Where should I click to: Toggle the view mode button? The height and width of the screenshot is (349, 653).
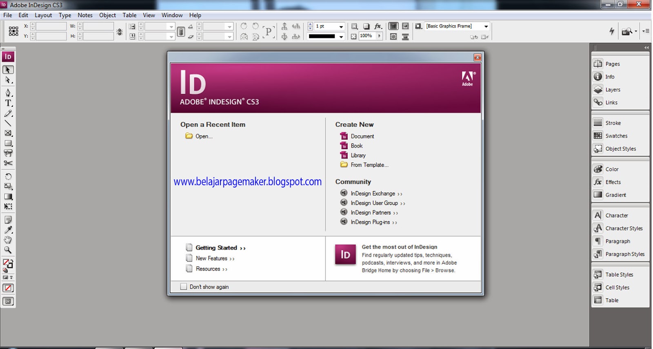tap(8, 301)
